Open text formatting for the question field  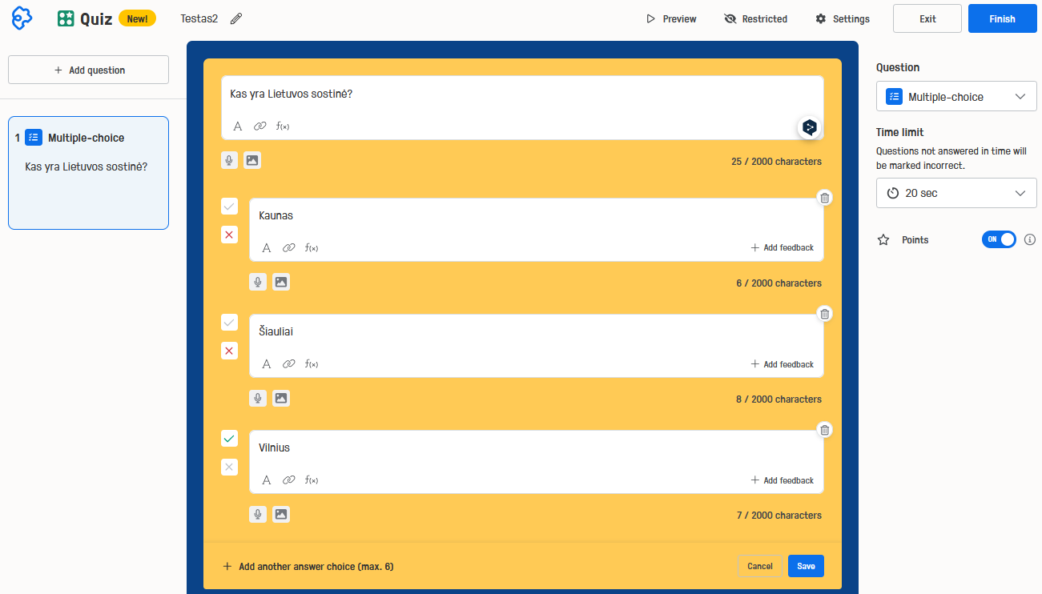[x=238, y=126]
